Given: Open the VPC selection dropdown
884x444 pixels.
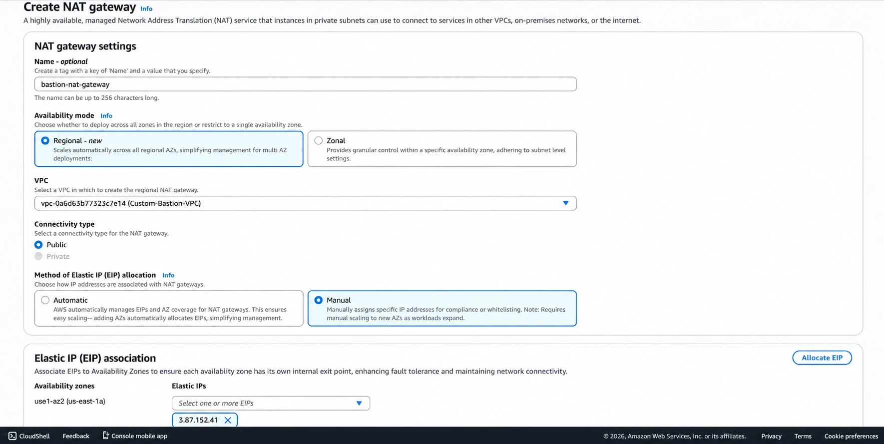Looking at the screenshot, I should coord(305,203).
